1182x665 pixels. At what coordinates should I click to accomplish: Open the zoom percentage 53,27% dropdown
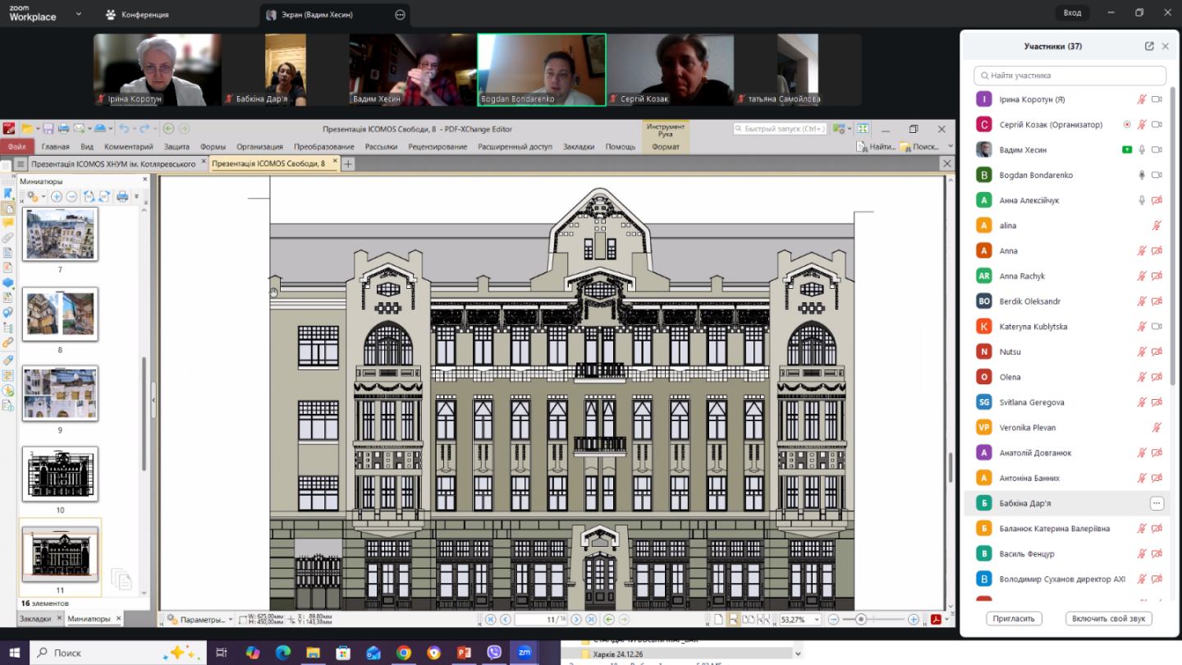click(x=818, y=619)
